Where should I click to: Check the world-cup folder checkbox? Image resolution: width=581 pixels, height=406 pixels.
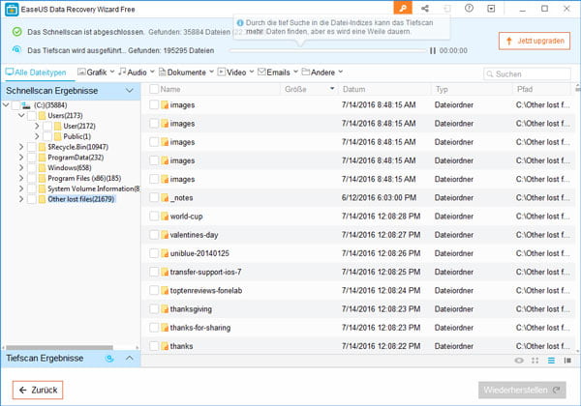click(154, 216)
